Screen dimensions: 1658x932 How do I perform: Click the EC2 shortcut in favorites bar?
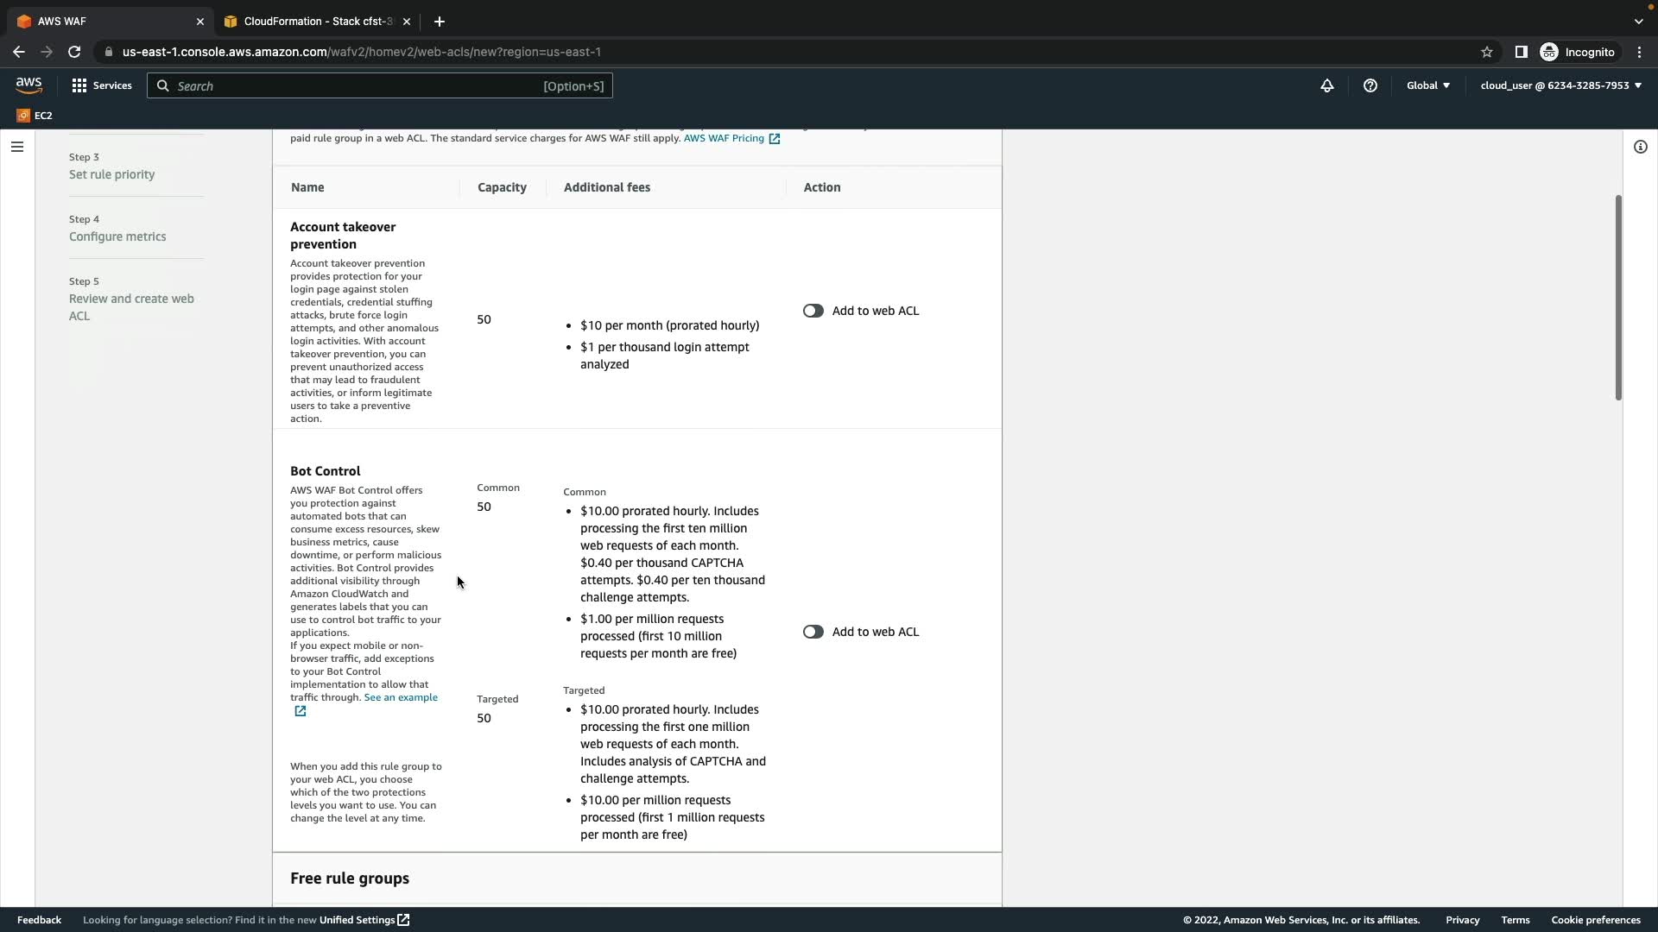pos(35,115)
